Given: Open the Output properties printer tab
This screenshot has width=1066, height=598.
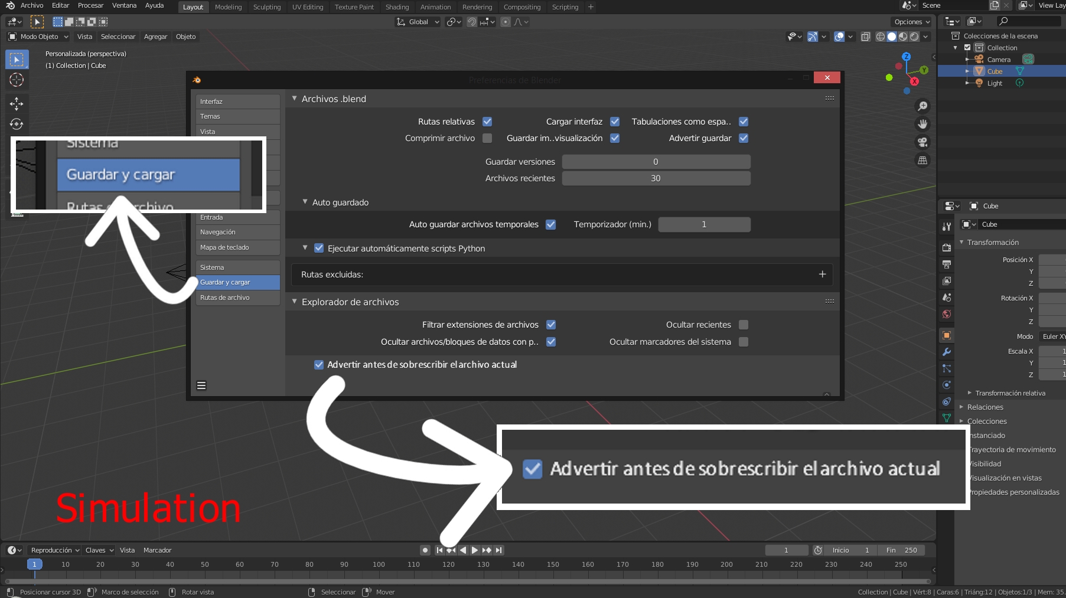Looking at the screenshot, I should point(947,264).
